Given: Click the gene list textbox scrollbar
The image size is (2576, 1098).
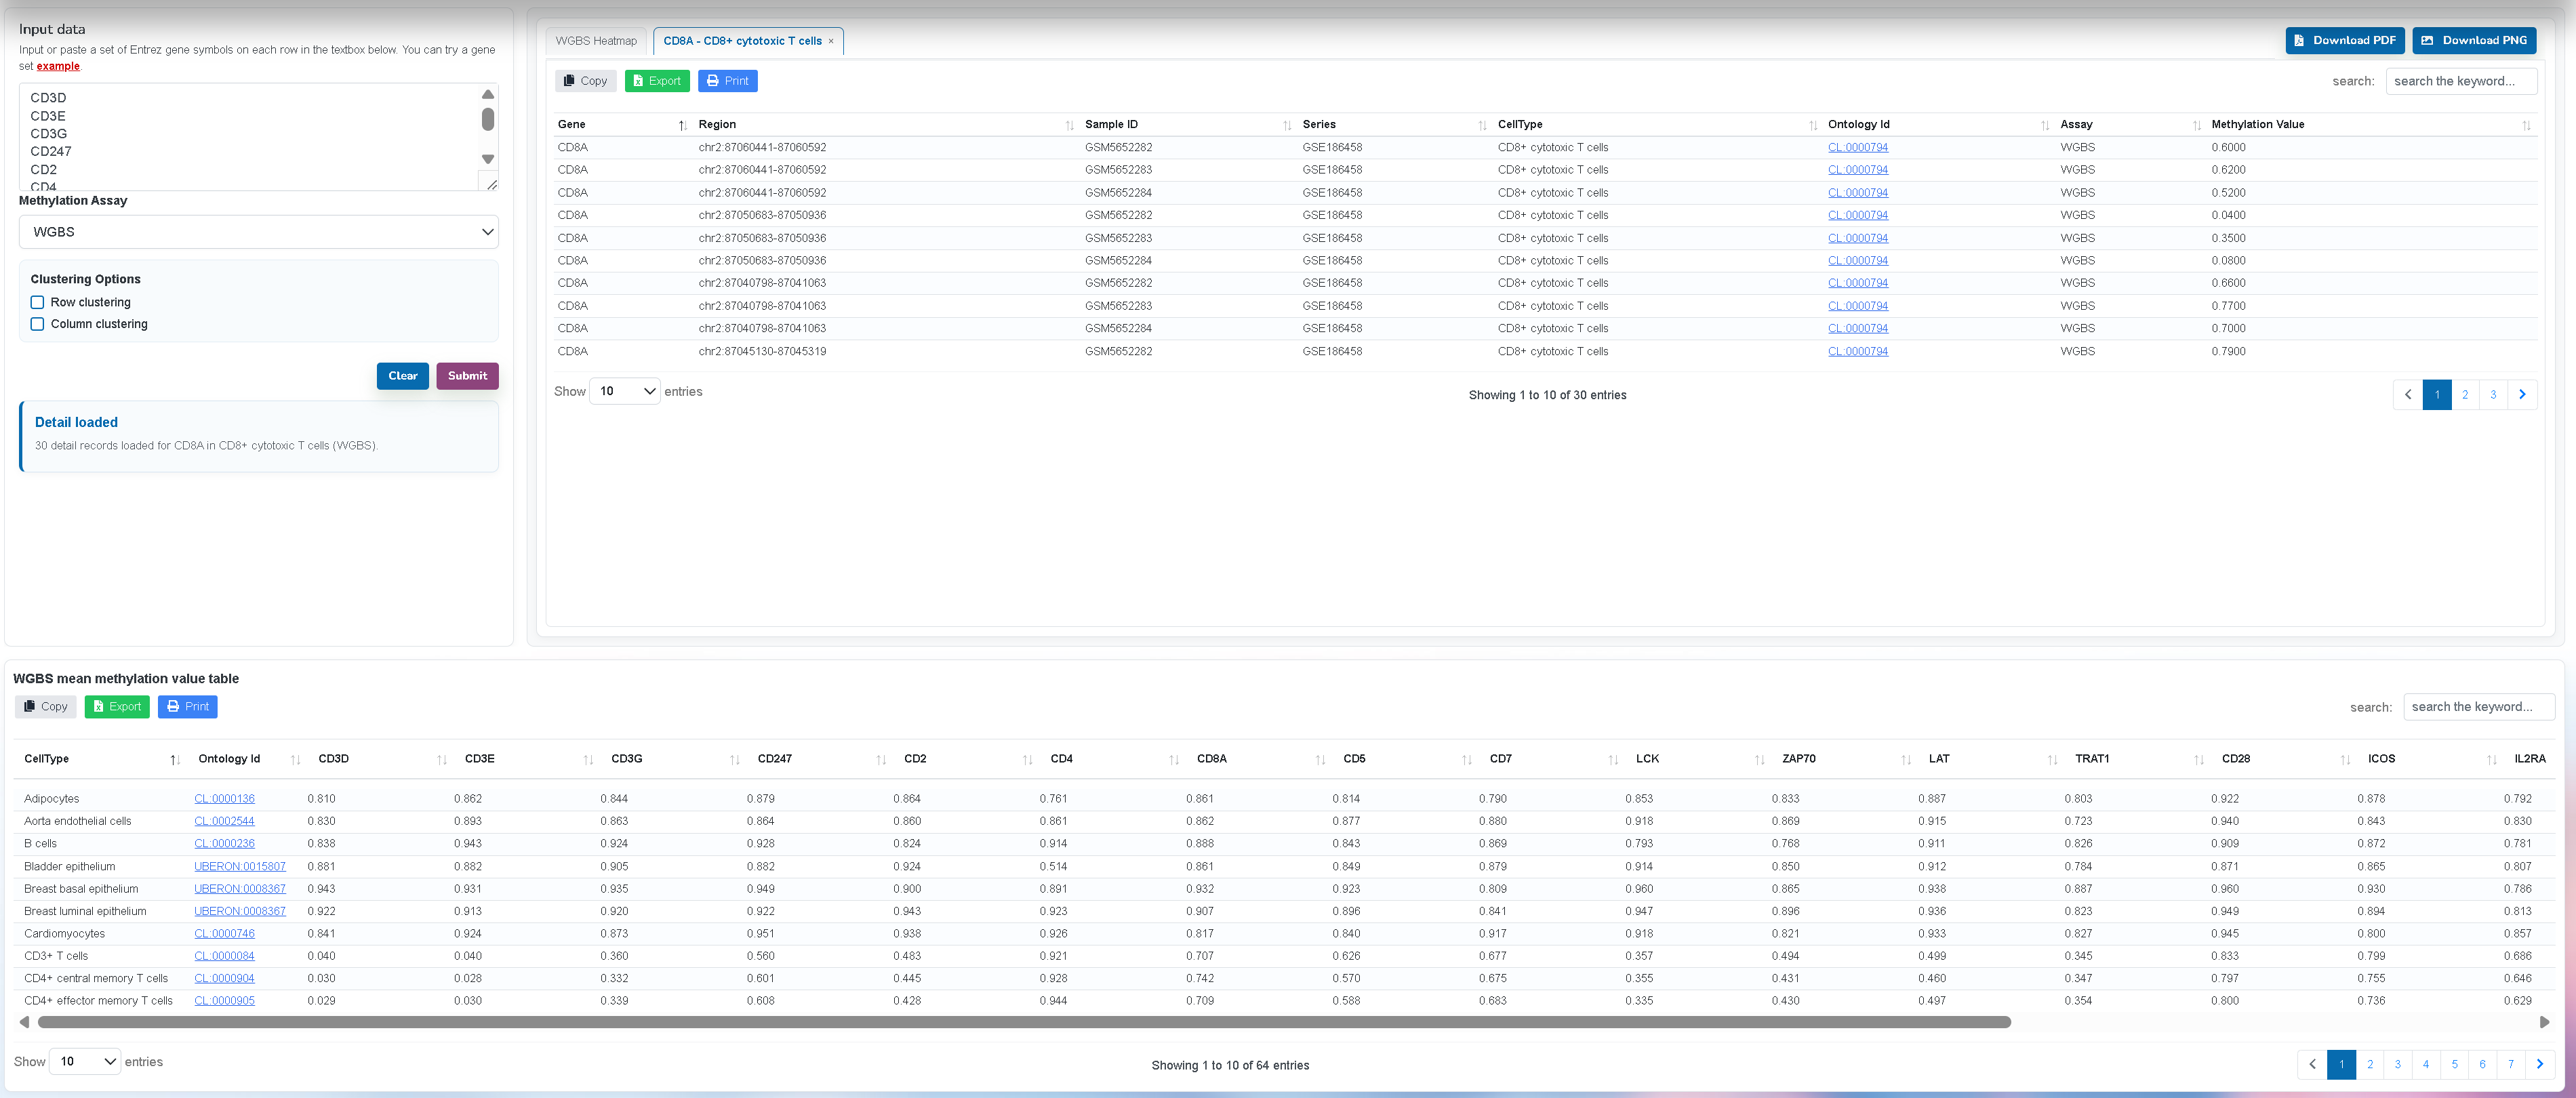Looking at the screenshot, I should tap(488, 119).
